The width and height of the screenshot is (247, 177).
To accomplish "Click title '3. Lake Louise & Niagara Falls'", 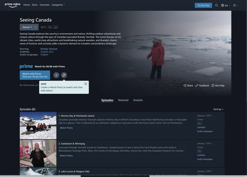I will point(74,172).
